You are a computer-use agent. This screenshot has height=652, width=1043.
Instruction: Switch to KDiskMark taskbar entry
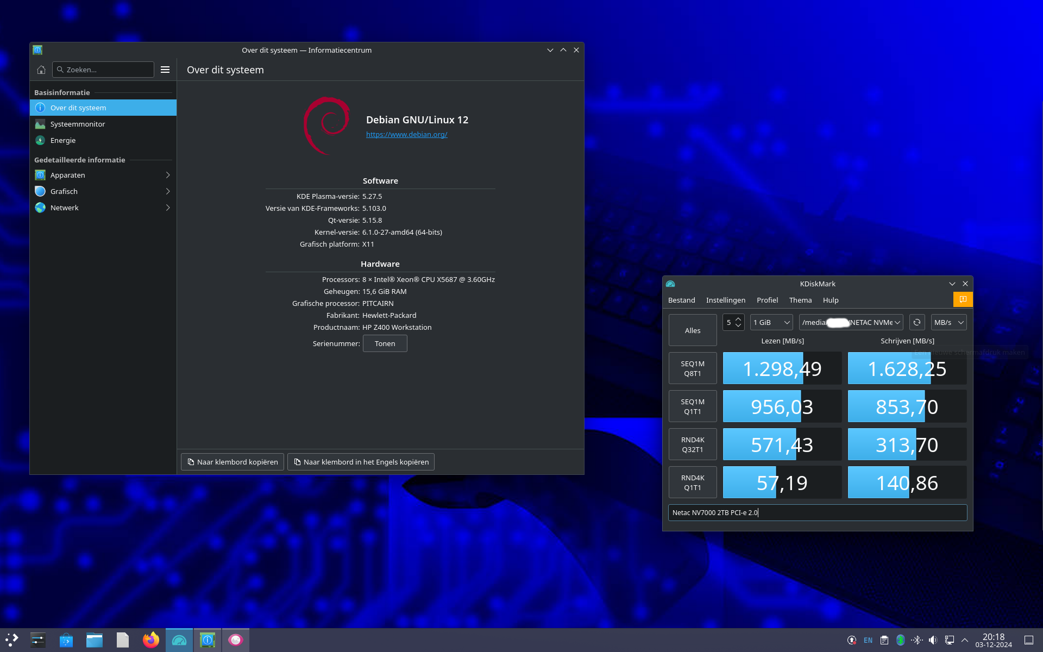[x=179, y=640]
